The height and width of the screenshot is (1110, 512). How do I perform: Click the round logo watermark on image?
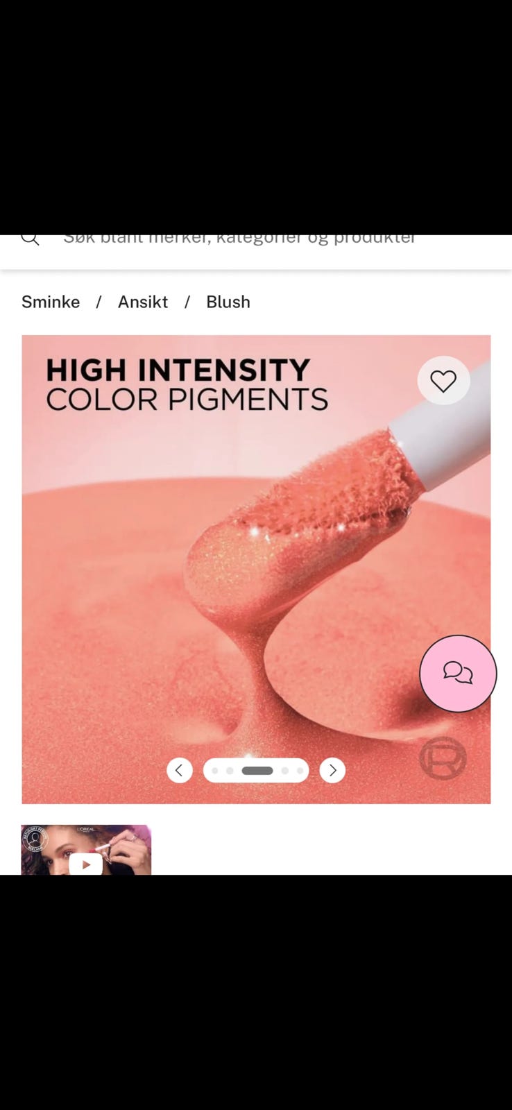point(443,758)
